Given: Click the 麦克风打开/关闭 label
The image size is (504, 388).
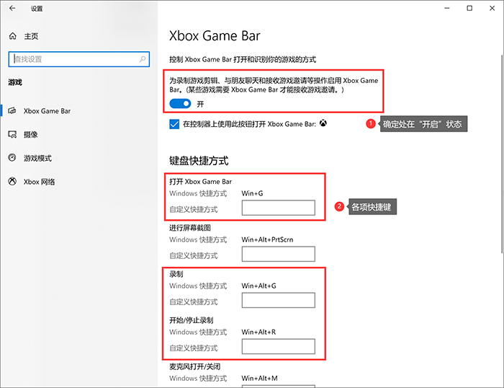Looking at the screenshot, I should (195, 366).
